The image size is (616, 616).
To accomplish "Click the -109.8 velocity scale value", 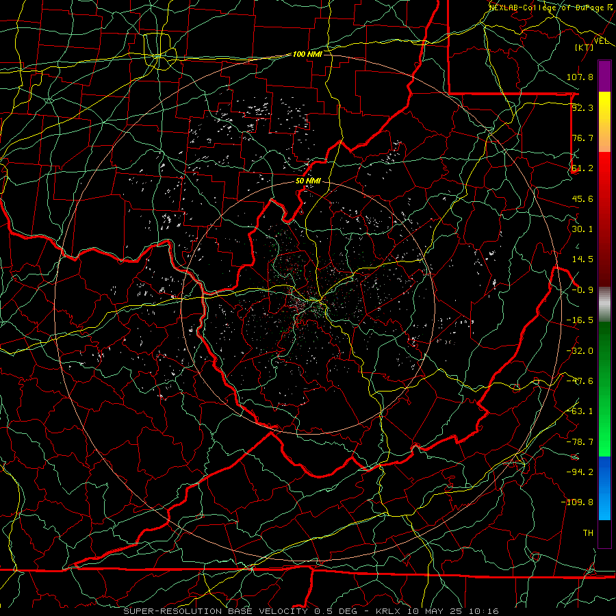I will 577,502.
